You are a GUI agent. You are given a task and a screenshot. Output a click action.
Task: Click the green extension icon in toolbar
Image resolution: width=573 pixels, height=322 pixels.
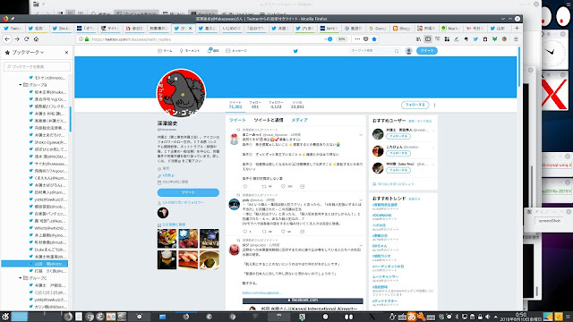[x=494, y=39]
